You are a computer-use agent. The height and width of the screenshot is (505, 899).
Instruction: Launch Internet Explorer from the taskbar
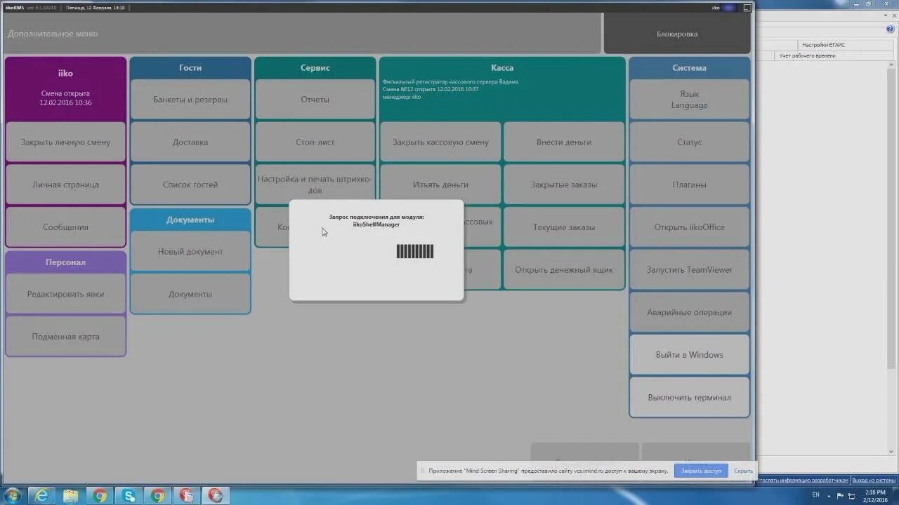pos(42,496)
